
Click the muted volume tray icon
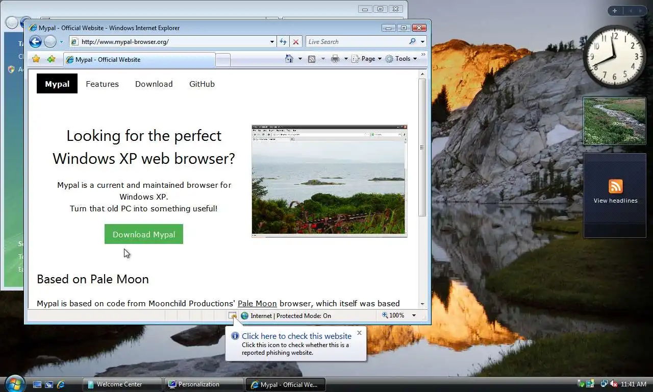tap(613, 384)
